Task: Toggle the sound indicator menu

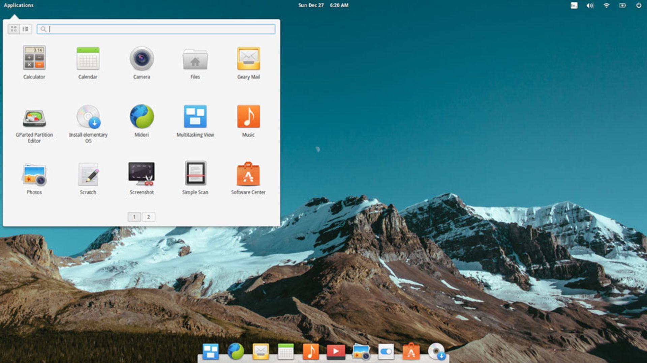Action: coord(590,5)
